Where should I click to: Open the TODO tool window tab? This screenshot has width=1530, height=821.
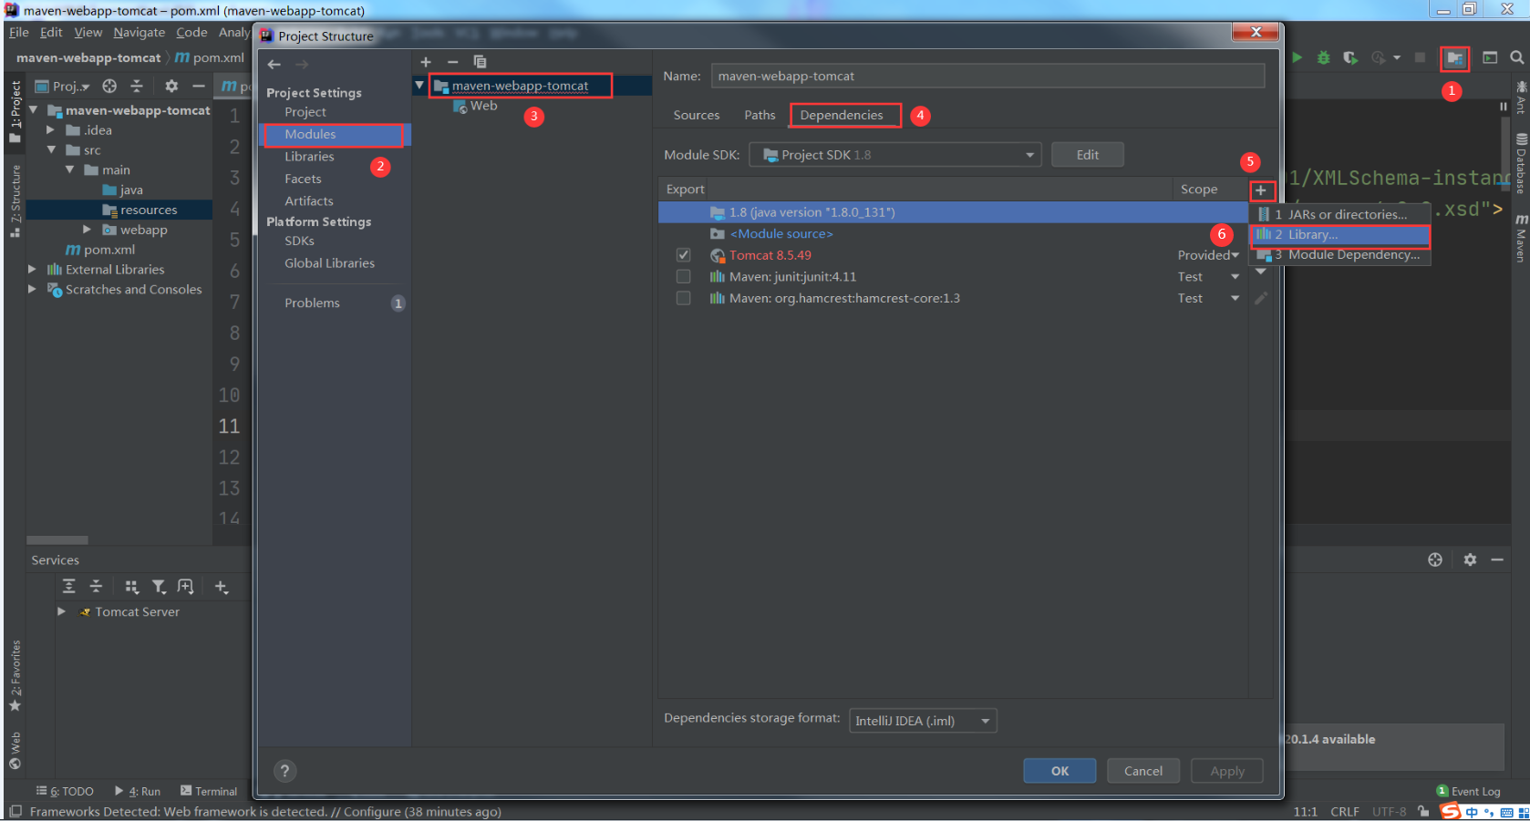(65, 791)
